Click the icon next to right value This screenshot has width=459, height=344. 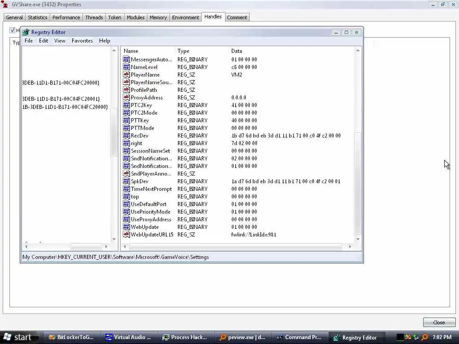126,143
